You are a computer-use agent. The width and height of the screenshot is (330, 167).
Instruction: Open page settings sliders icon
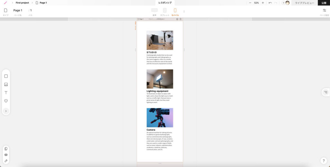324,10
